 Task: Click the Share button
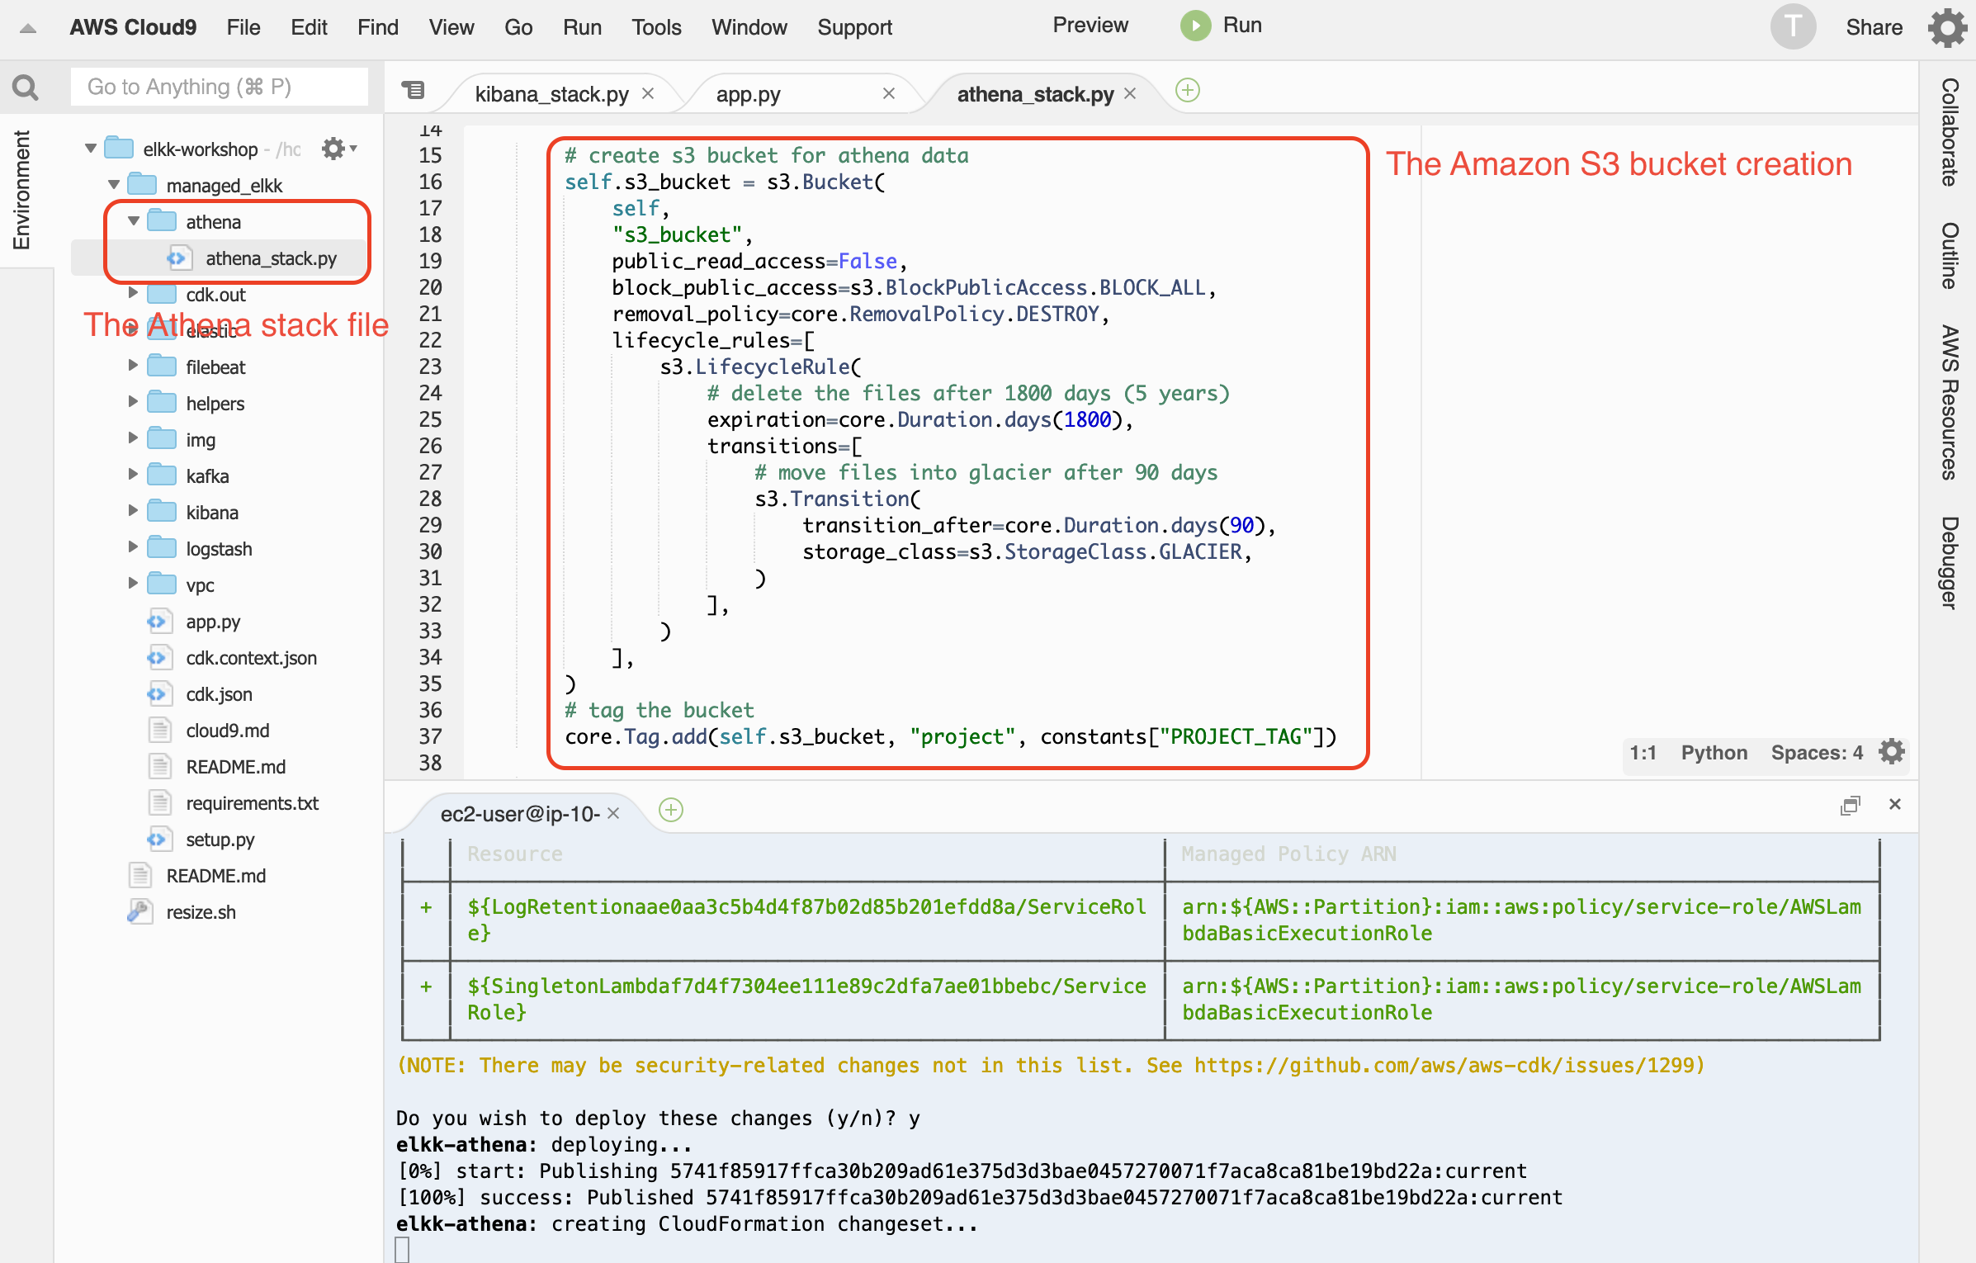point(1874,27)
